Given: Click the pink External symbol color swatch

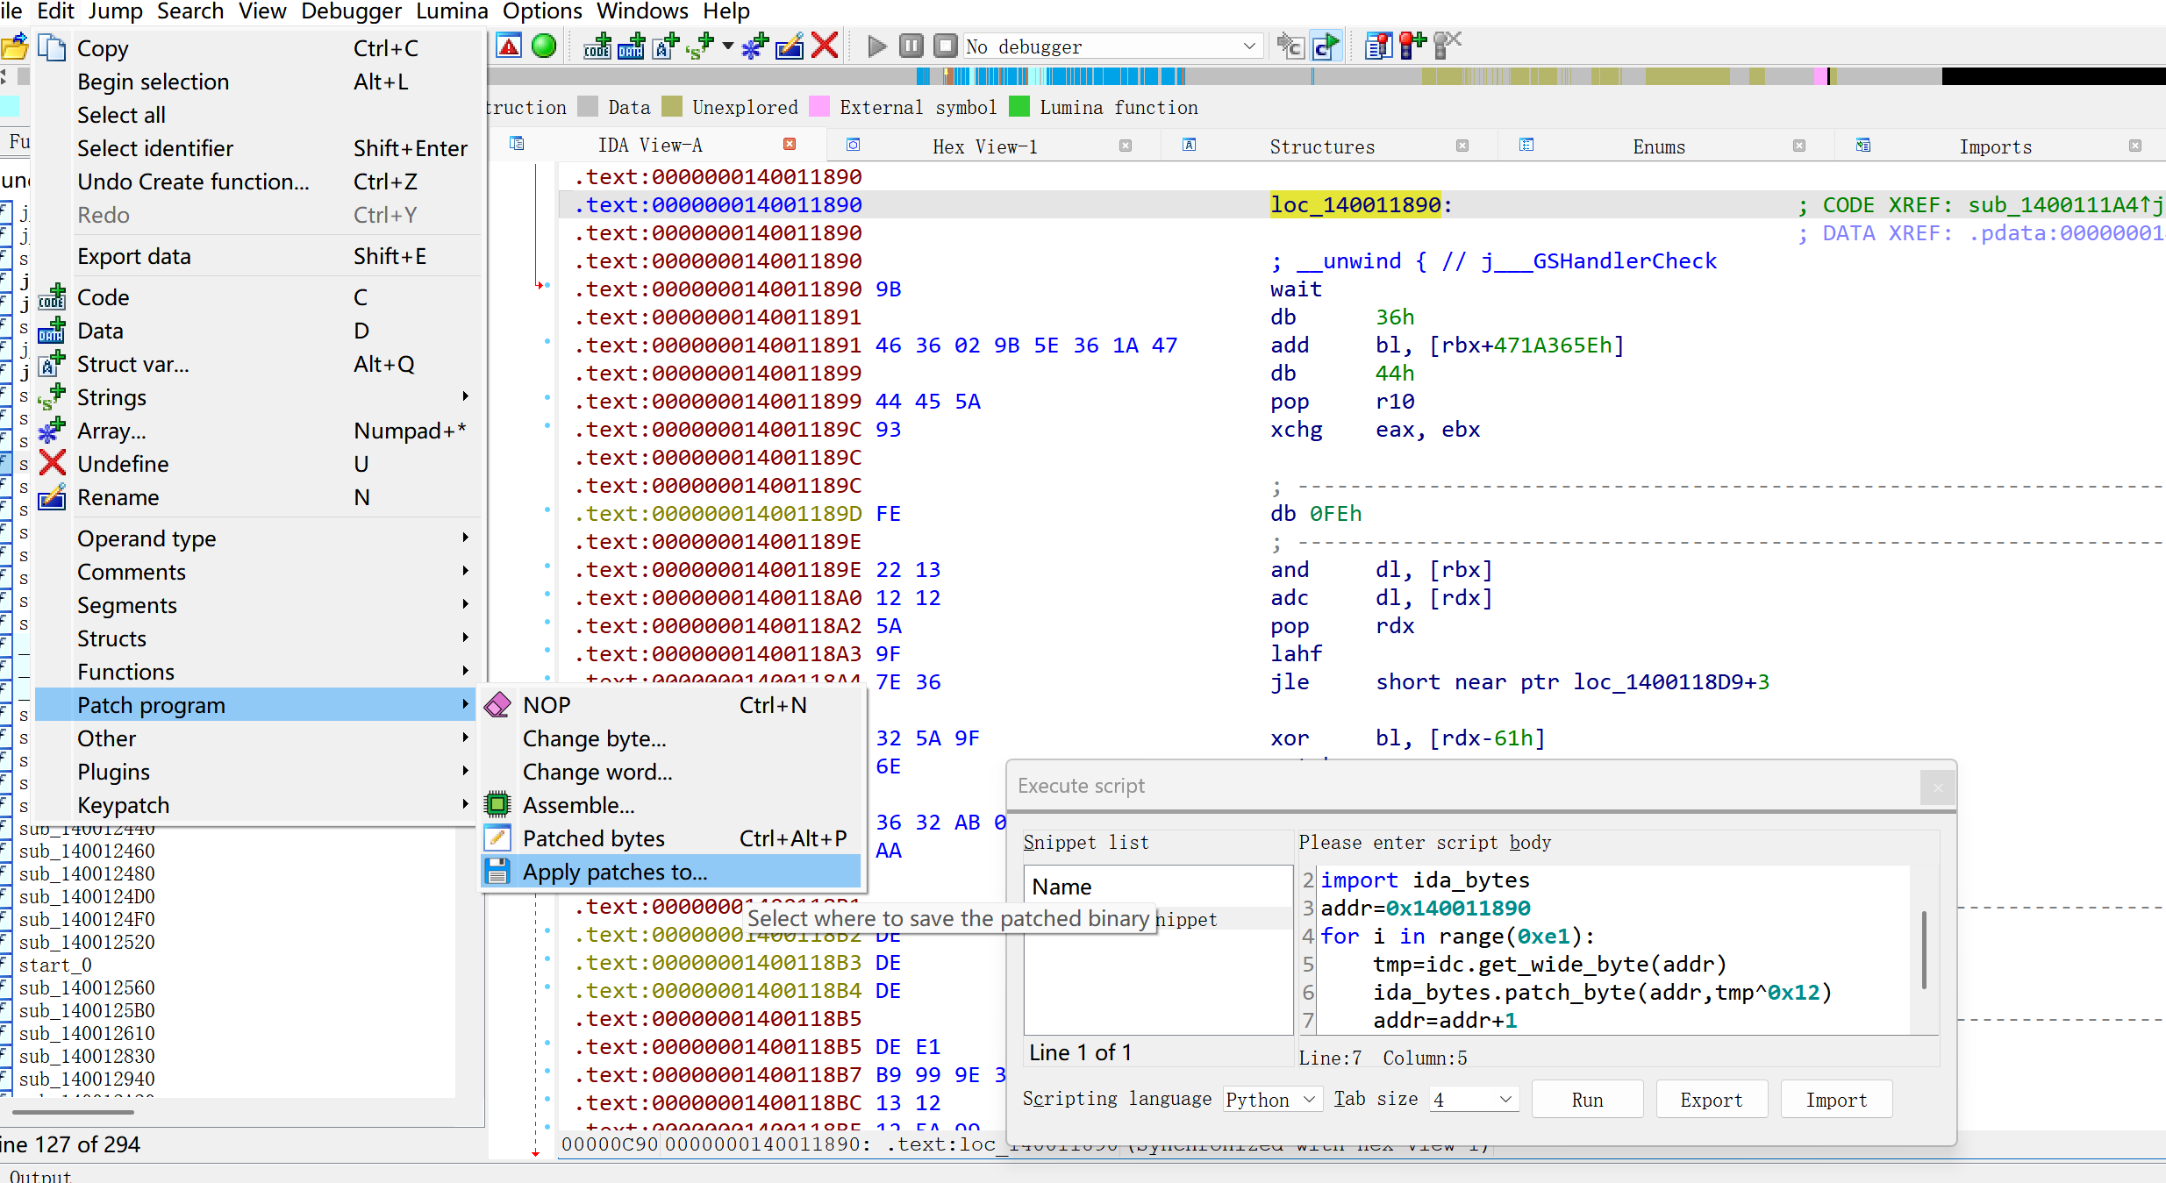Looking at the screenshot, I should coord(819,107).
